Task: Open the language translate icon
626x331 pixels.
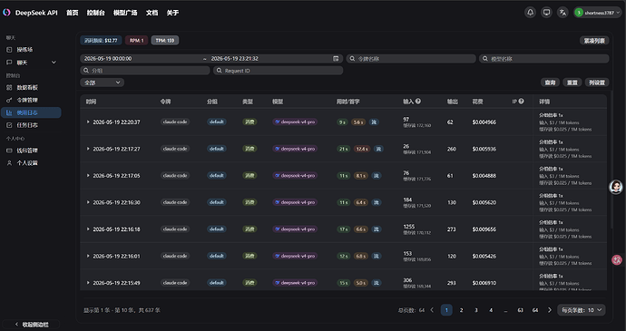Action: [x=562, y=13]
